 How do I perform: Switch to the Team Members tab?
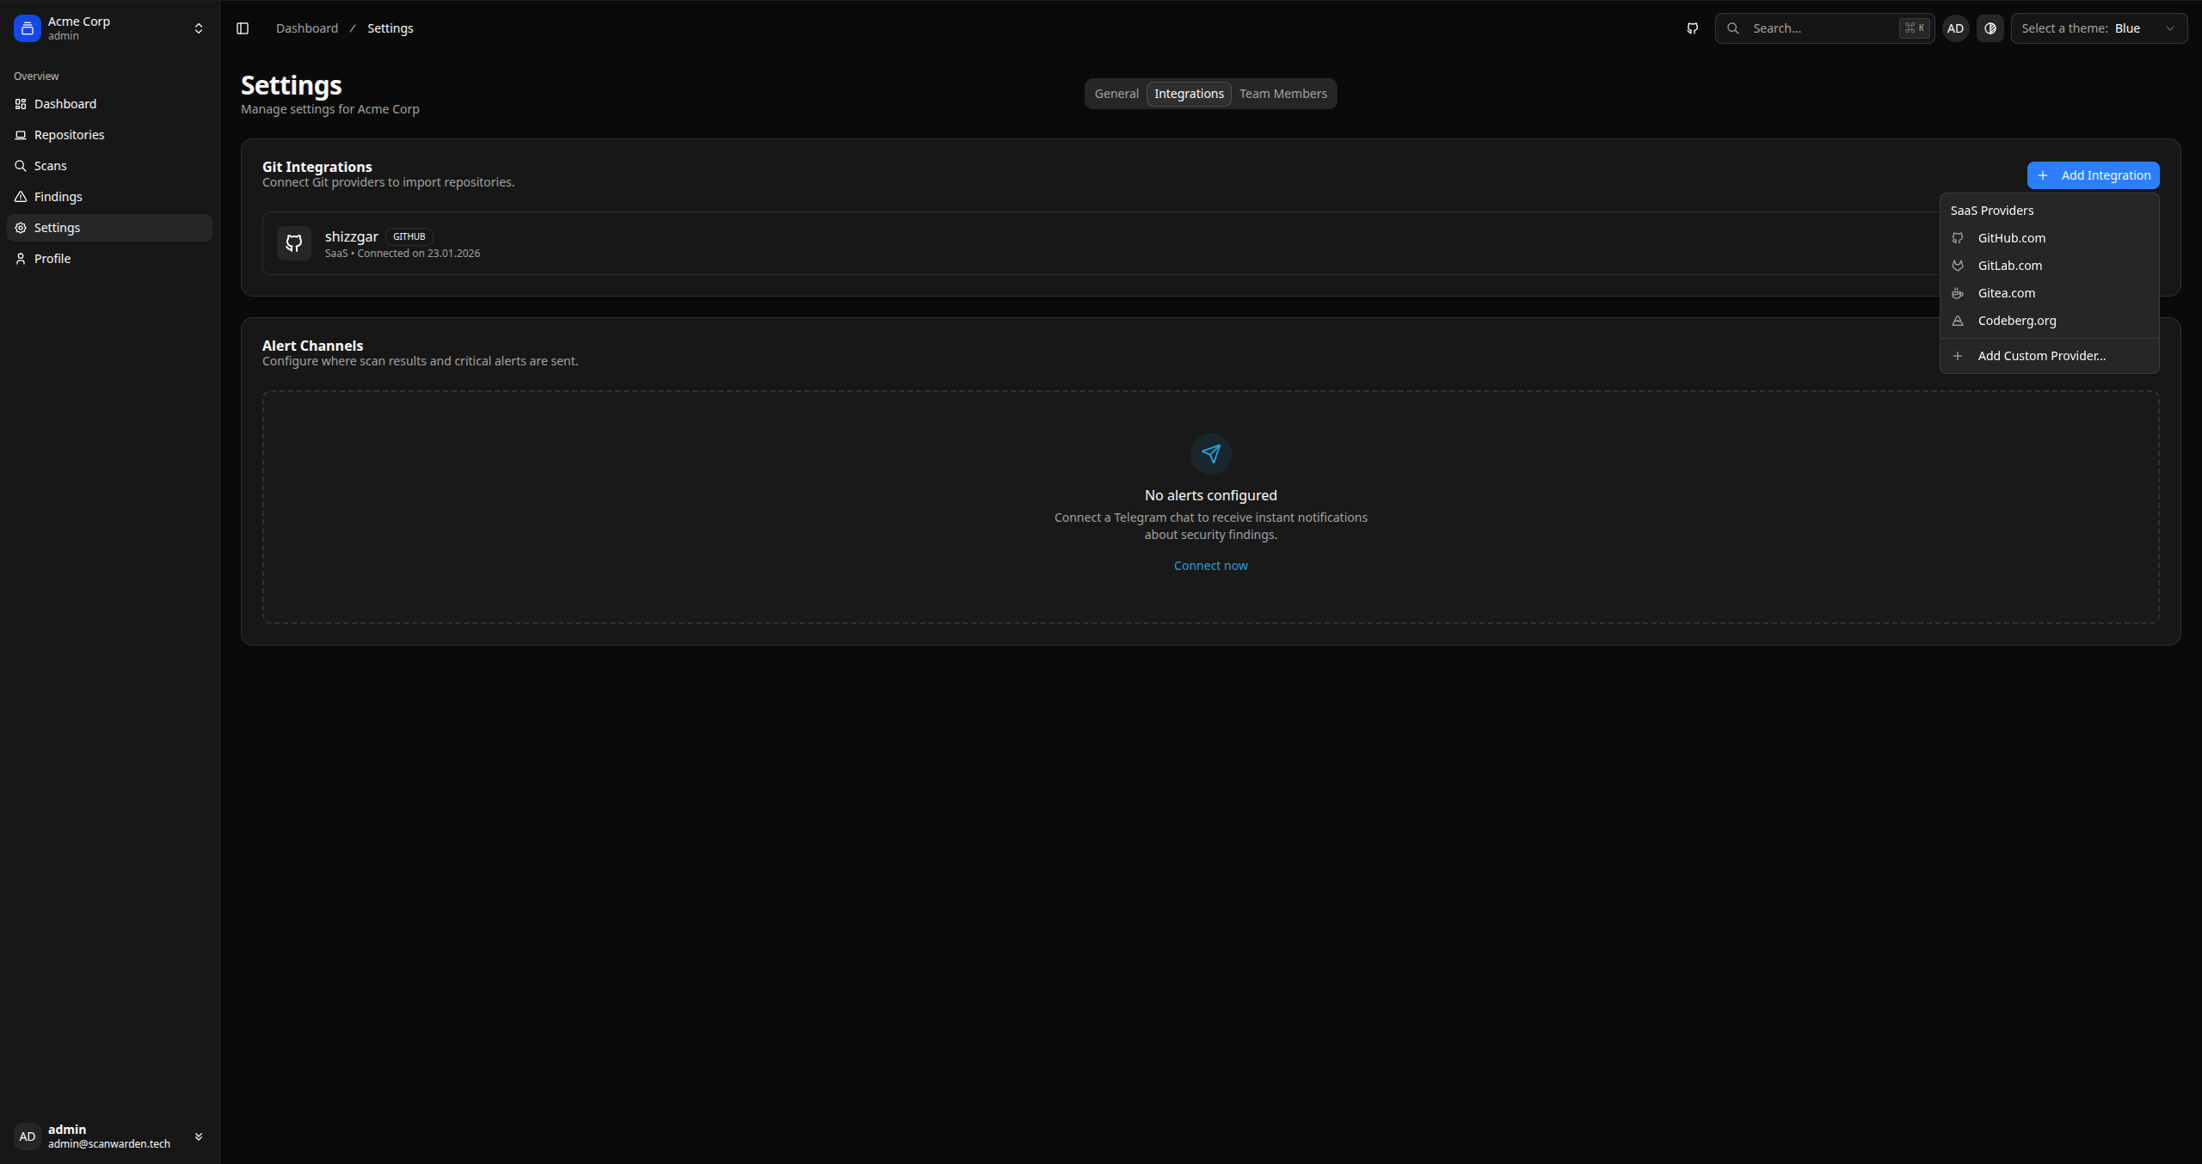[1282, 94]
